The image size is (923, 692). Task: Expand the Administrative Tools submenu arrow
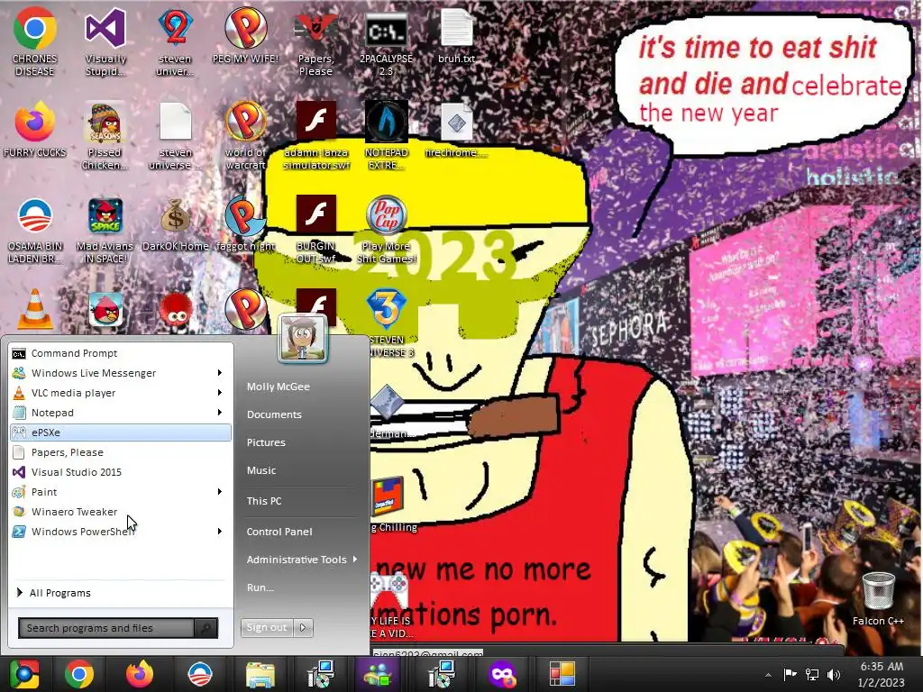click(x=355, y=559)
